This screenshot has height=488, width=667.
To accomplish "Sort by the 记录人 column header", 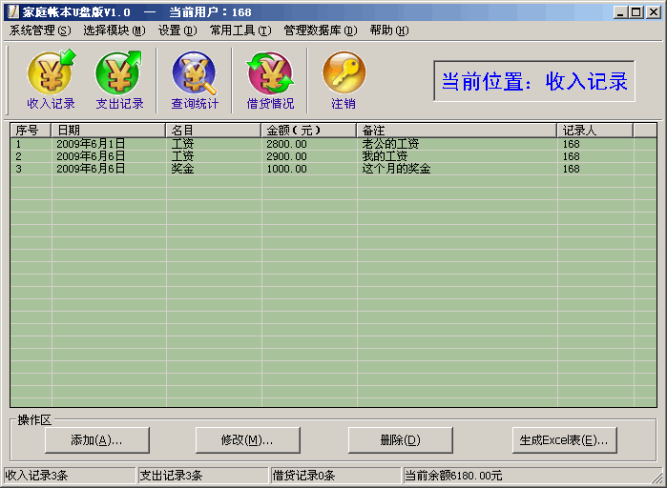I will tap(595, 131).
